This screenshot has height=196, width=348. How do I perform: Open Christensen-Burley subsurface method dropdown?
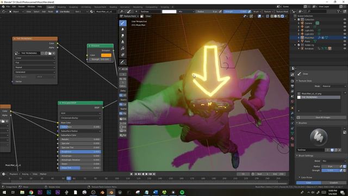[x=80, y=118]
